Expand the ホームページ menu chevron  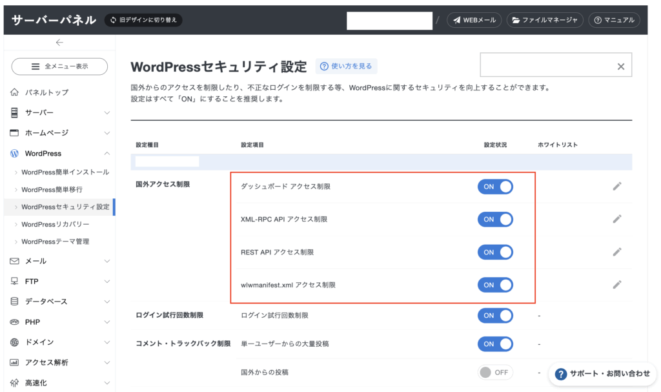click(107, 133)
